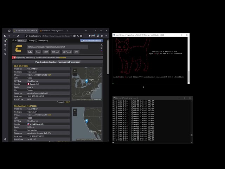
Task: Click the gametracker URL in terminal
Action: (150, 77)
